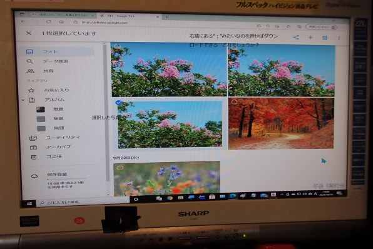Viewport: 373px width, 249px height.
Task: Click the browser collections icon
Action: [299, 27]
